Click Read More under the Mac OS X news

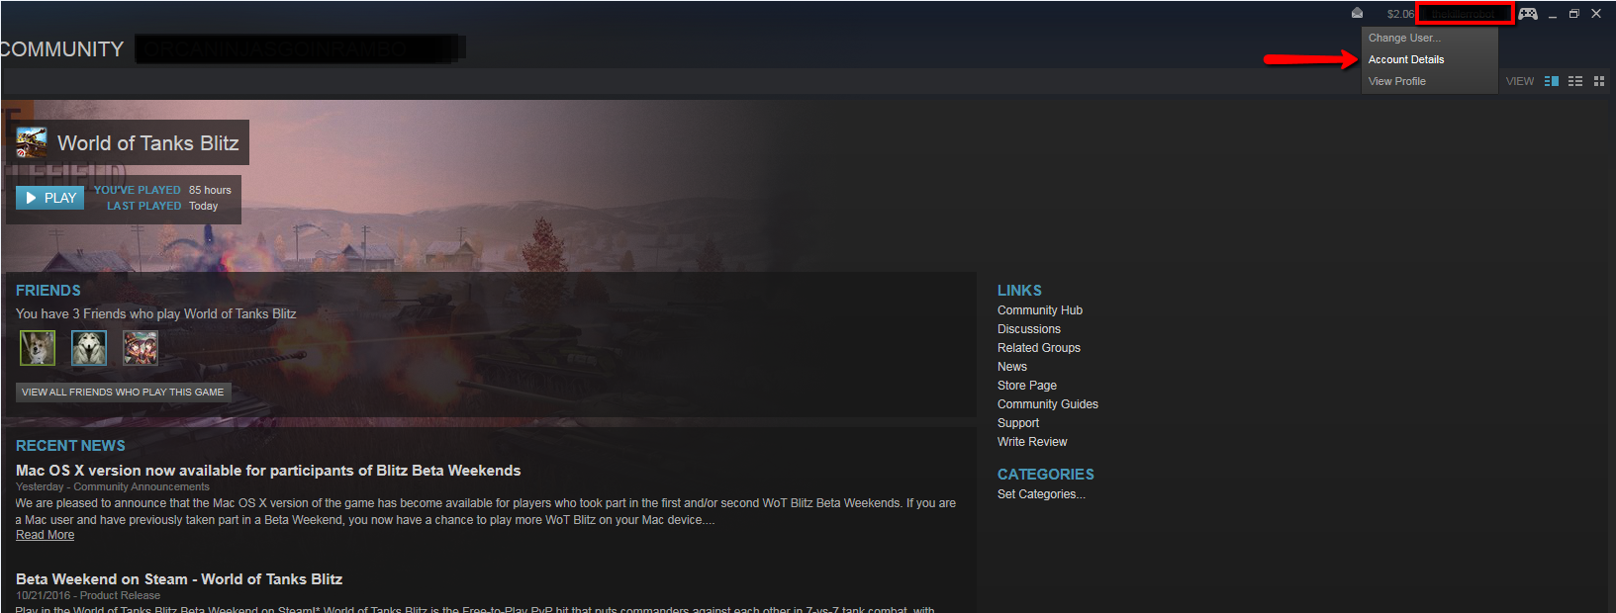coord(45,535)
